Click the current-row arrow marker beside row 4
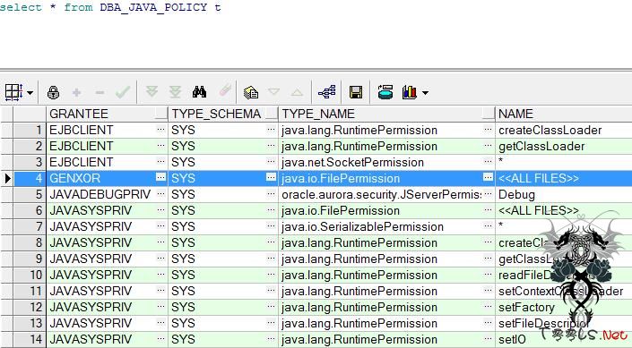Screen dimensions: 632x348 [x=7, y=178]
